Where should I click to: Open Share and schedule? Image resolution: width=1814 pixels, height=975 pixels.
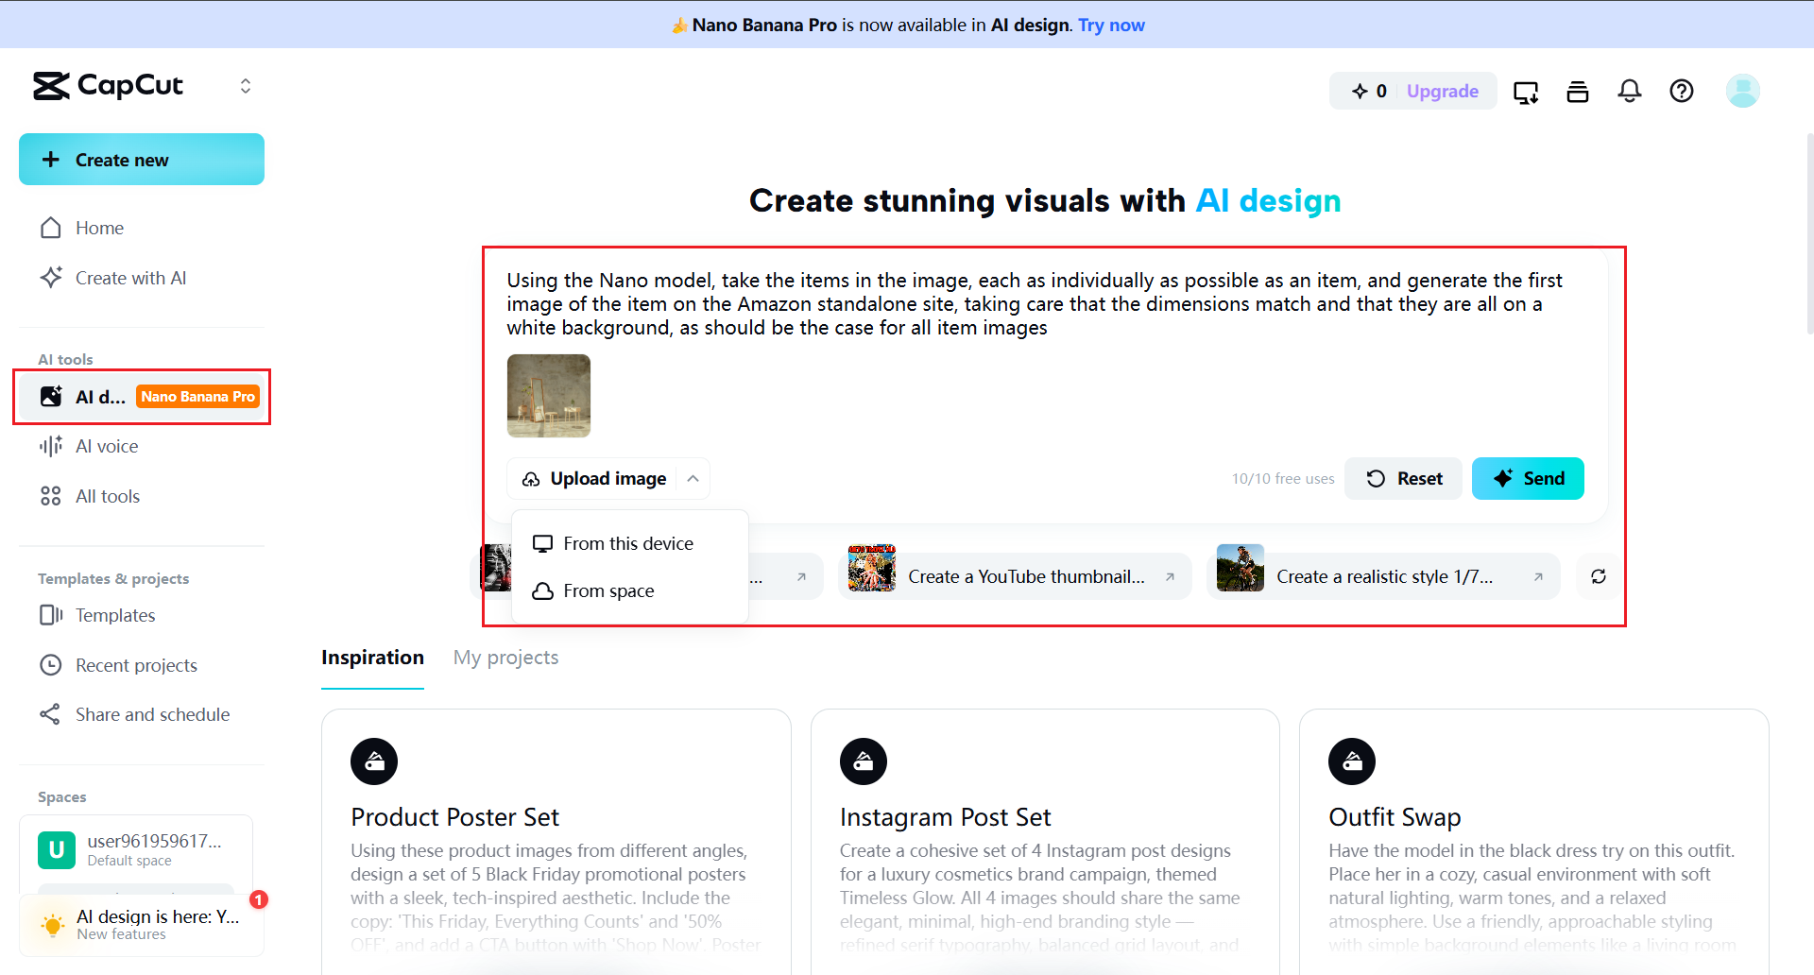pos(142,714)
